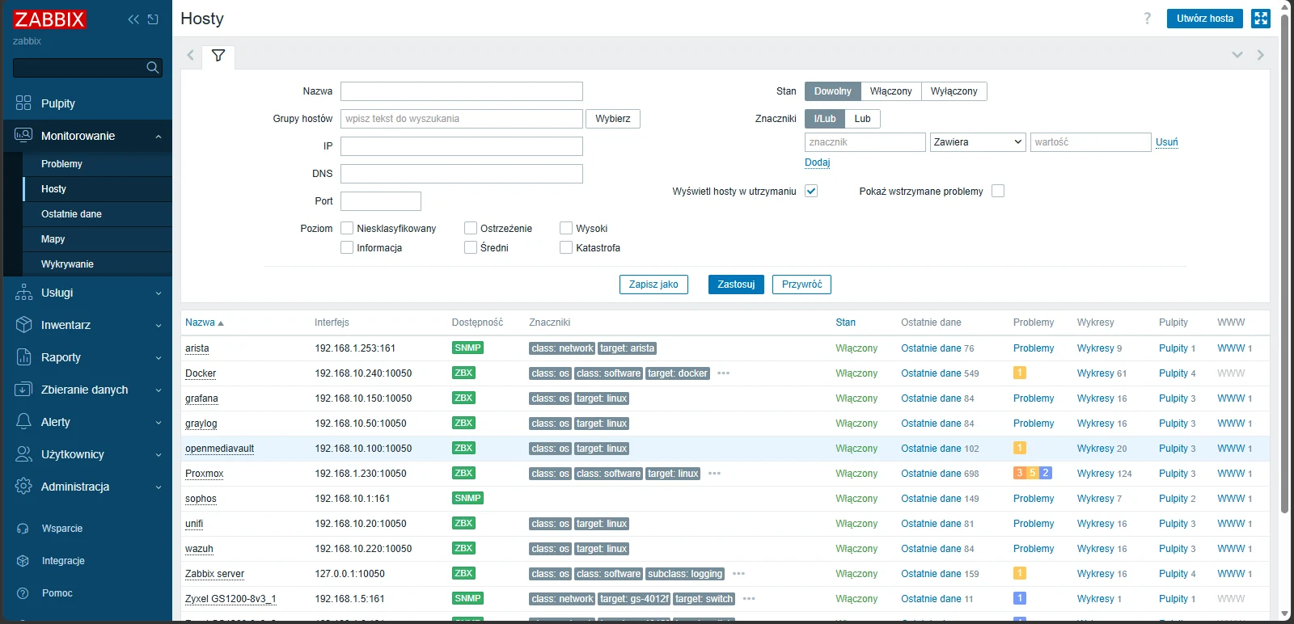Select Włączony status option
1294x624 pixels.
(890, 91)
